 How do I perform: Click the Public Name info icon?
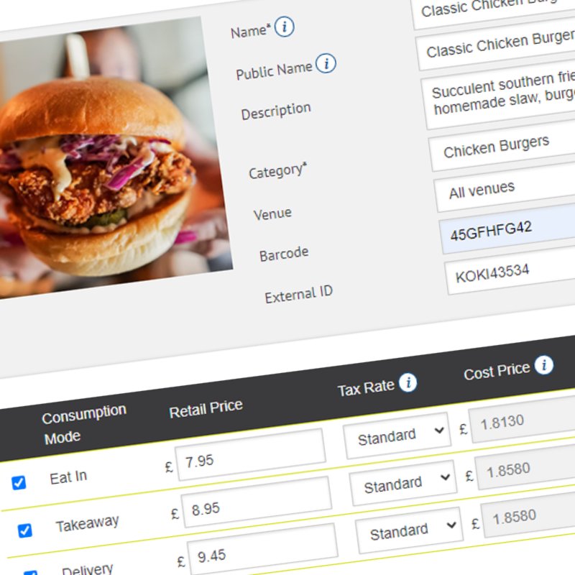326,64
